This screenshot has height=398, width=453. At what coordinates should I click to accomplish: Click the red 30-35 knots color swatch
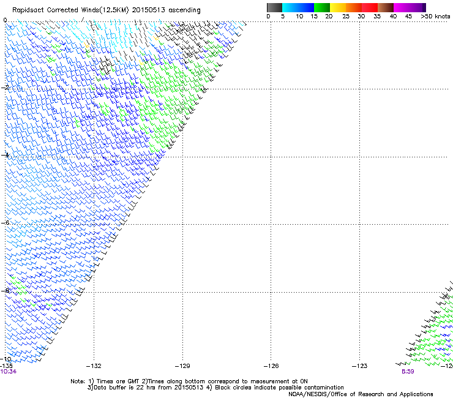click(370, 7)
